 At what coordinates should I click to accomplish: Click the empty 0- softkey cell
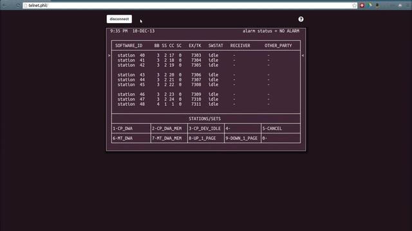pyautogui.click(x=281, y=139)
